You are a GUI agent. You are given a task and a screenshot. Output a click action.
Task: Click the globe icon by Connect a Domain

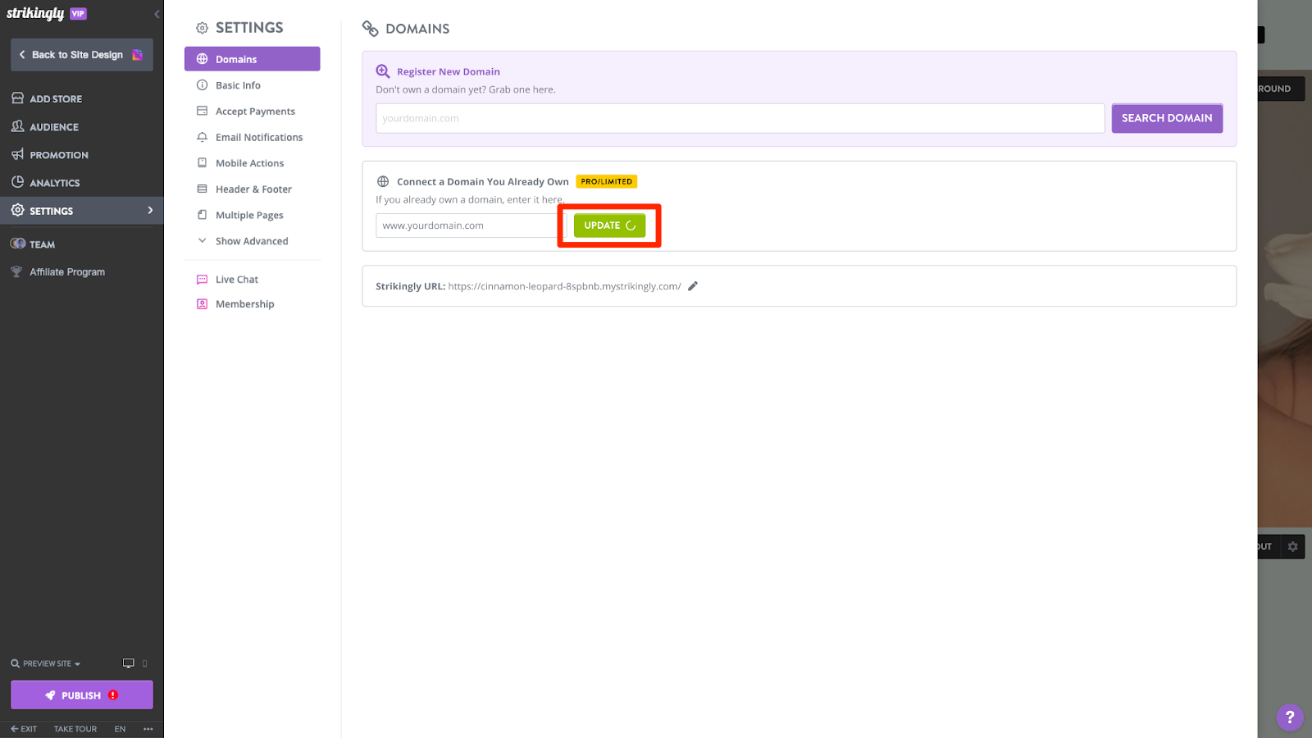tap(383, 181)
